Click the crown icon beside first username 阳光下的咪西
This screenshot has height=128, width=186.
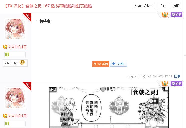(x=5, y=47)
